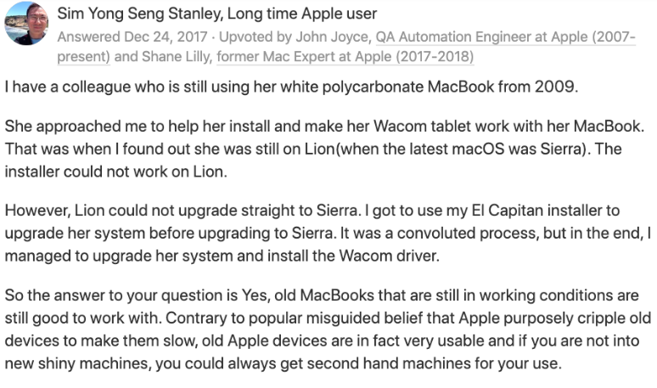Click the words "Wacom driver" in the text
This screenshot has width=657, height=388.
point(388,256)
